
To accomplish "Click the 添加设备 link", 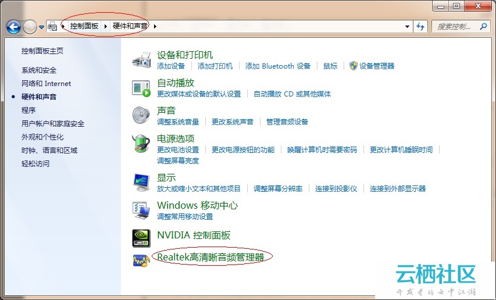I will click(x=171, y=66).
